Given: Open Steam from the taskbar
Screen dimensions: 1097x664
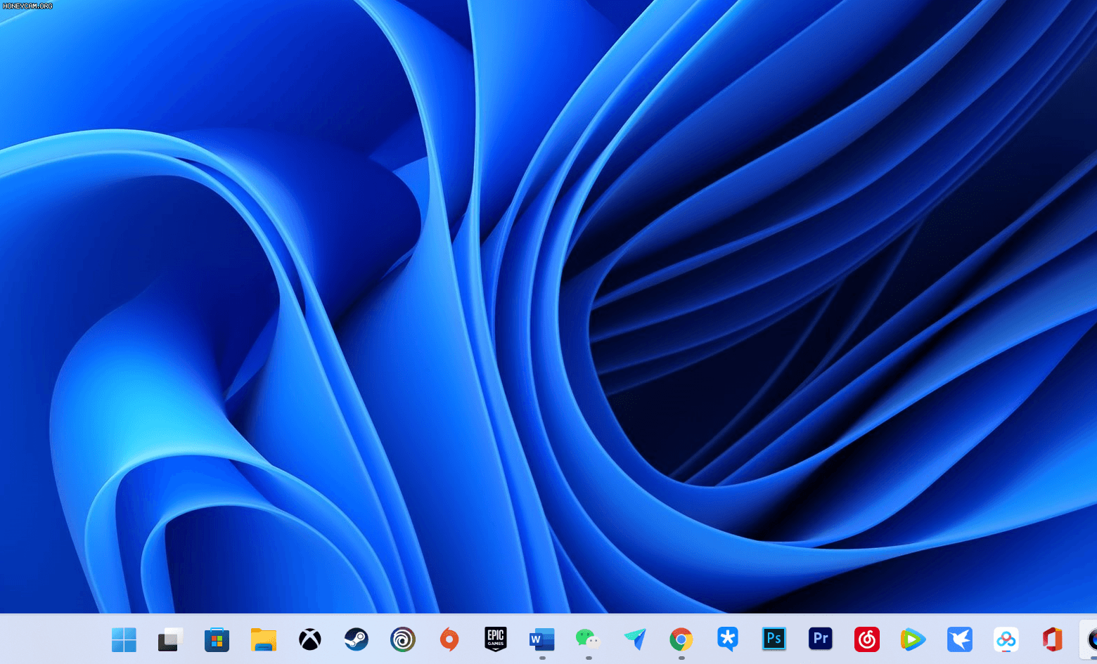Looking at the screenshot, I should (357, 639).
